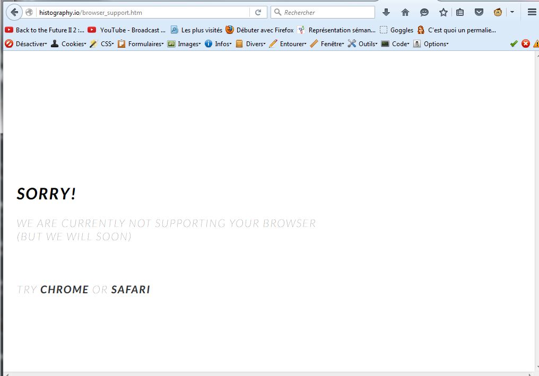
Task: Click the Greasemonkey monkey icon
Action: 498,13
